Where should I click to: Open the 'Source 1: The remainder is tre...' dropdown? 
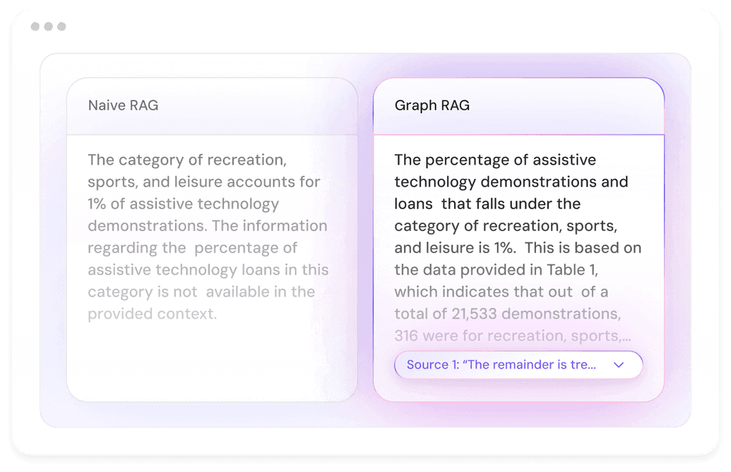tap(518, 365)
